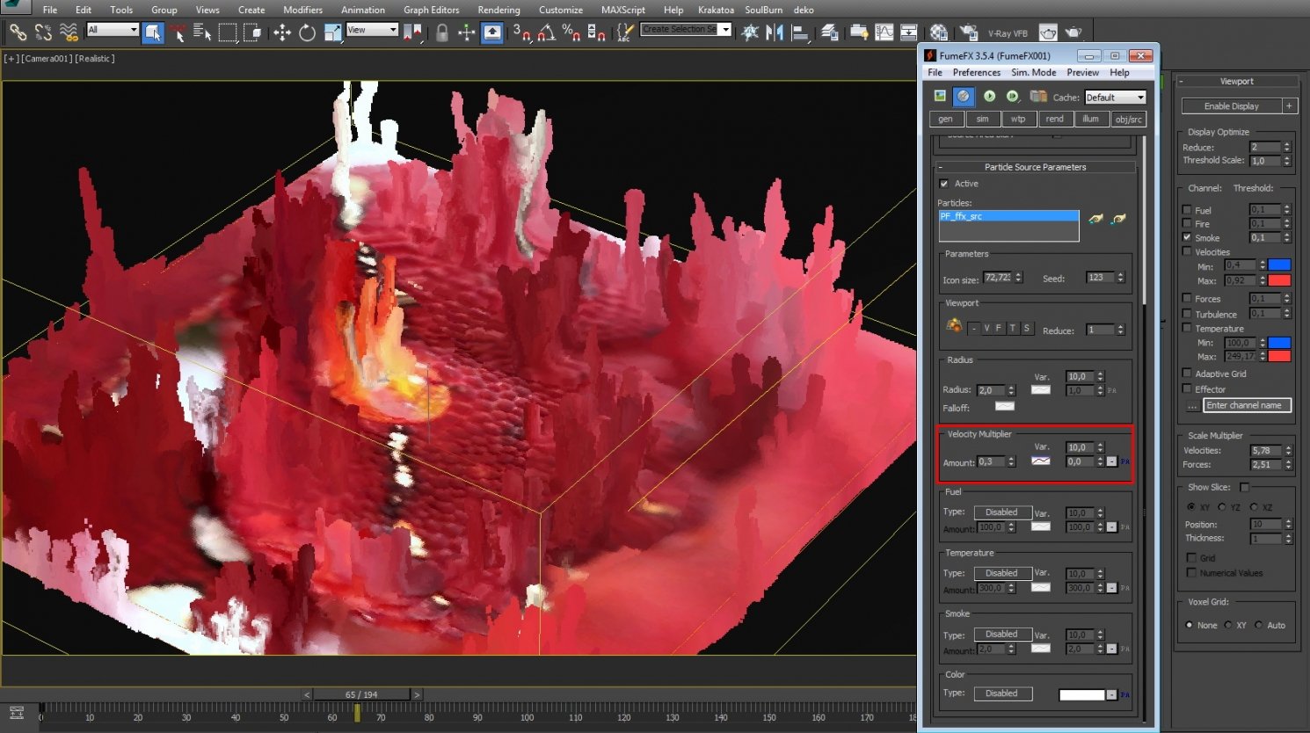Open the Cache dropdown set to Default
This screenshot has height=733, width=1310.
(x=1115, y=98)
